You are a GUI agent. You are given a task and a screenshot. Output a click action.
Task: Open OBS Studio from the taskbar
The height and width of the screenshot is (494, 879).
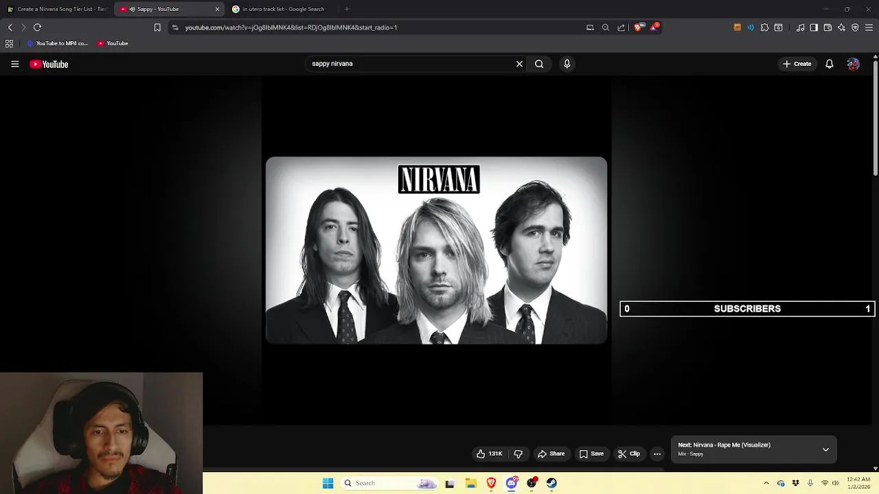(x=532, y=483)
